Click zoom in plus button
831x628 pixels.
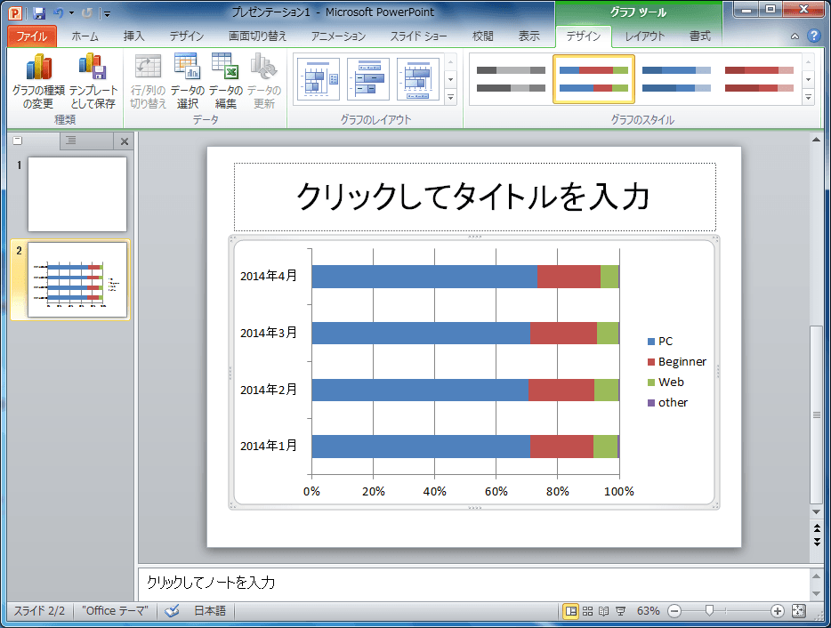coord(777,611)
